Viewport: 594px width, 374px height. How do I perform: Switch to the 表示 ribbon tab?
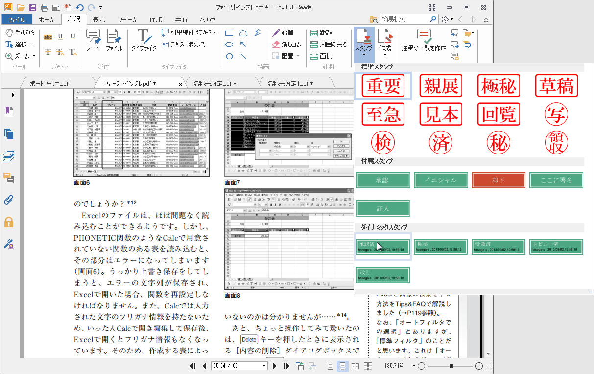pos(99,20)
